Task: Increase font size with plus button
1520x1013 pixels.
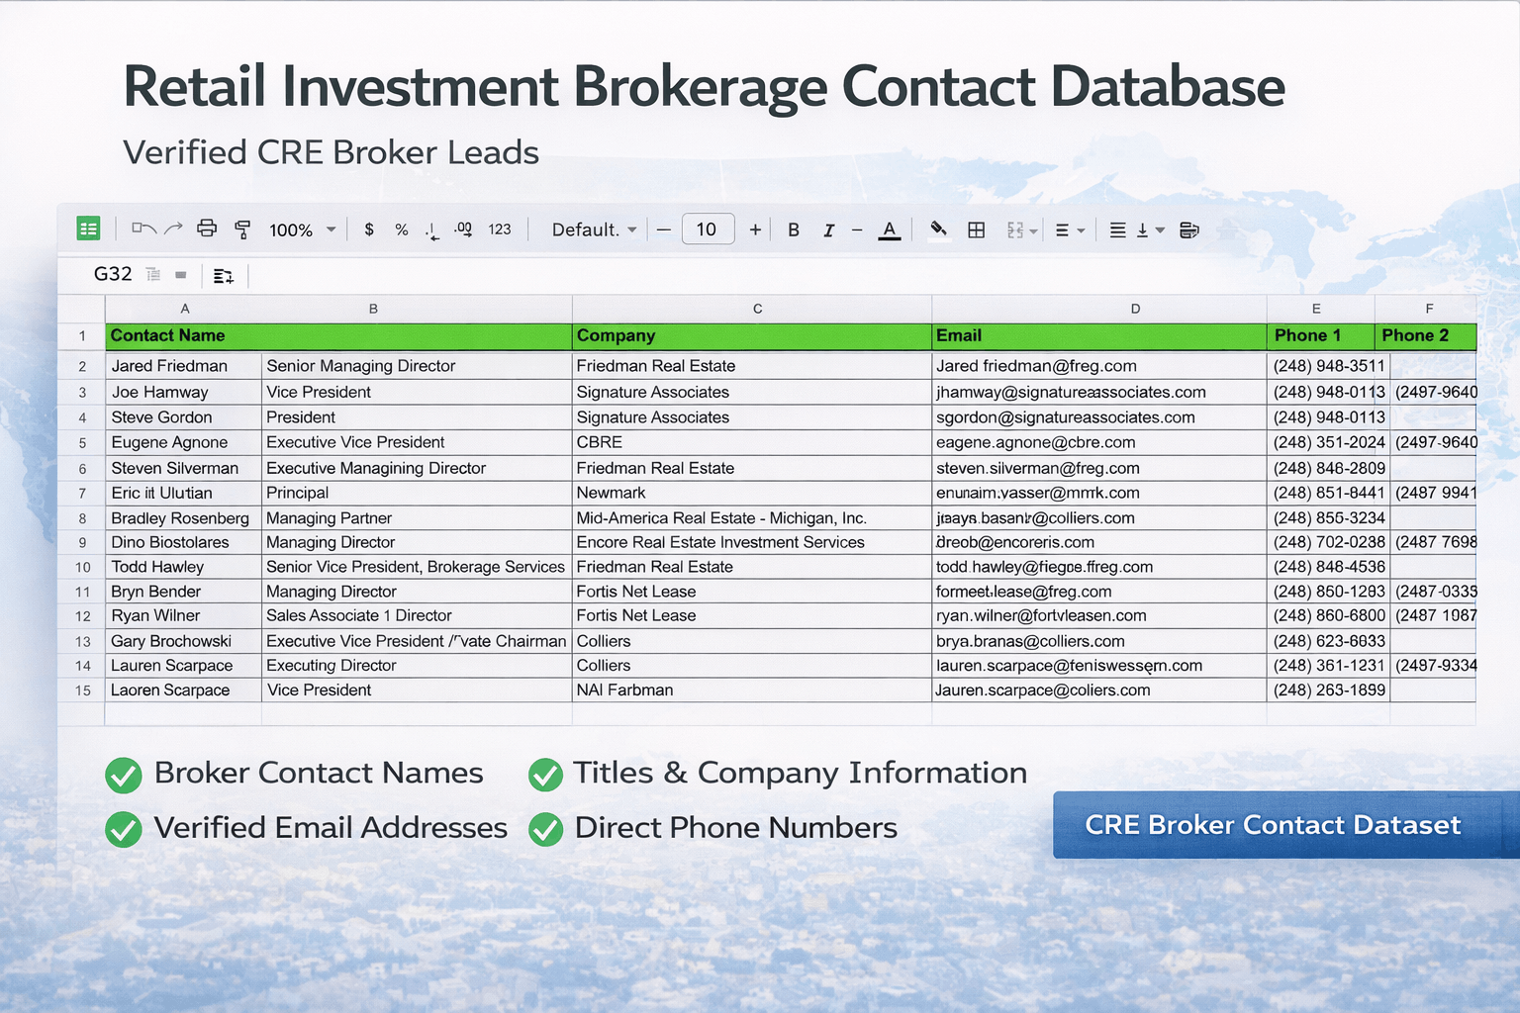Action: click(x=755, y=230)
